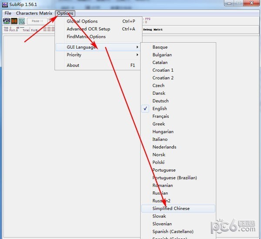Choose Portuguese (Brazilian) language
The image size is (261, 239).
pyautogui.click(x=178, y=178)
